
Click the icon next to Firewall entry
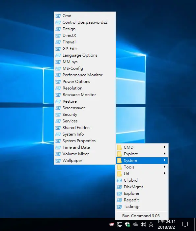tap(58, 42)
